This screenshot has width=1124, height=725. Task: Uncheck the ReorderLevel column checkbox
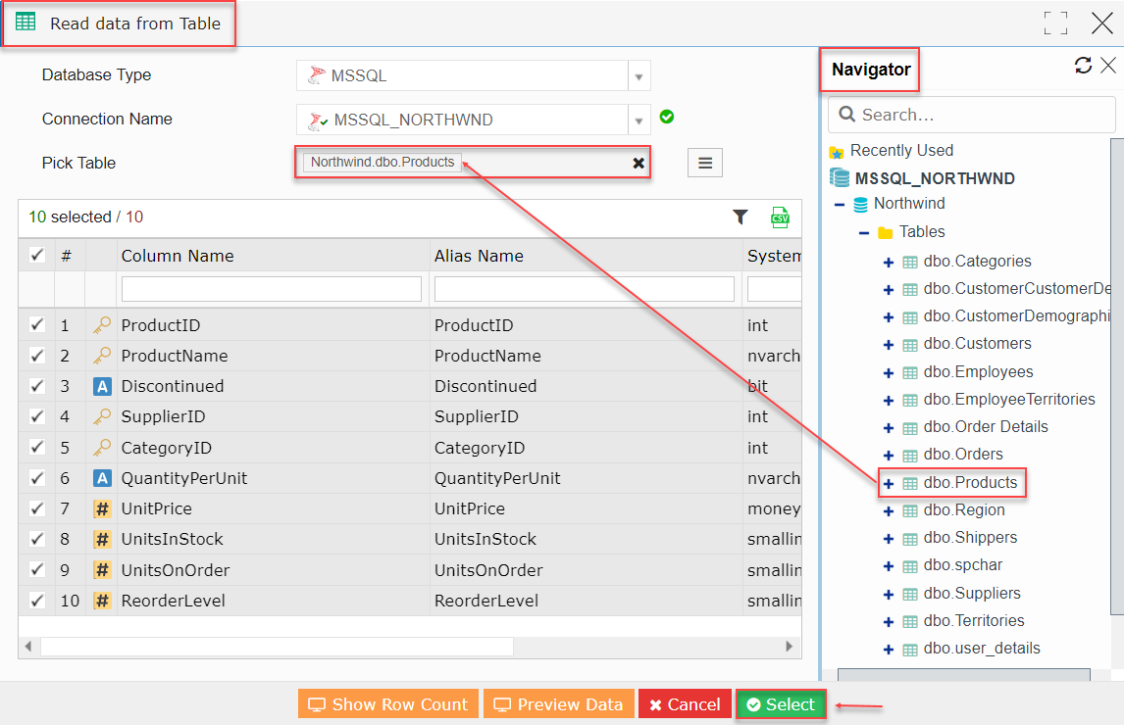click(36, 601)
